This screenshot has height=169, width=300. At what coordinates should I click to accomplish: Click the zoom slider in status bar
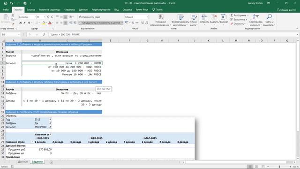(279, 167)
